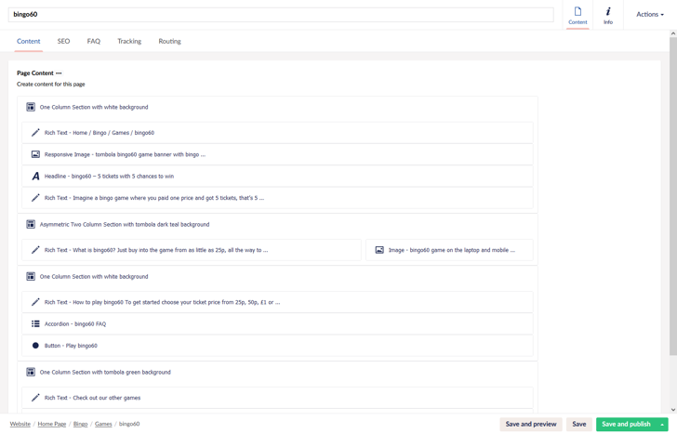Open the Page Content ellipsis options

[59, 73]
